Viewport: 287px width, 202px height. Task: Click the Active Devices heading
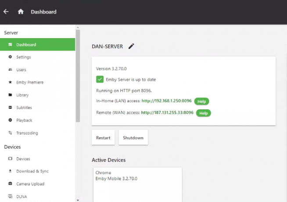[x=109, y=160]
